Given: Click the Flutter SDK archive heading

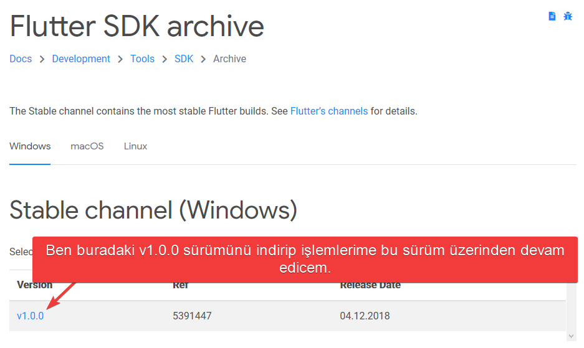Looking at the screenshot, I should click(x=136, y=26).
